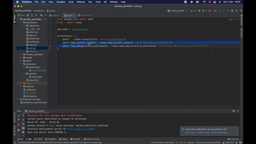Click Always Add in Git notification
Screen dimensions: 256x144
pyautogui.click(x=204, y=133)
